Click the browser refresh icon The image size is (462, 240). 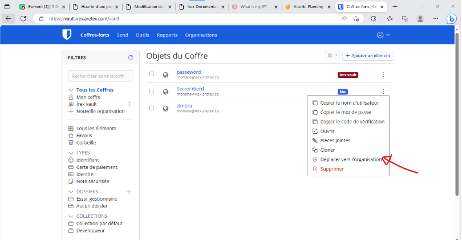coord(23,19)
